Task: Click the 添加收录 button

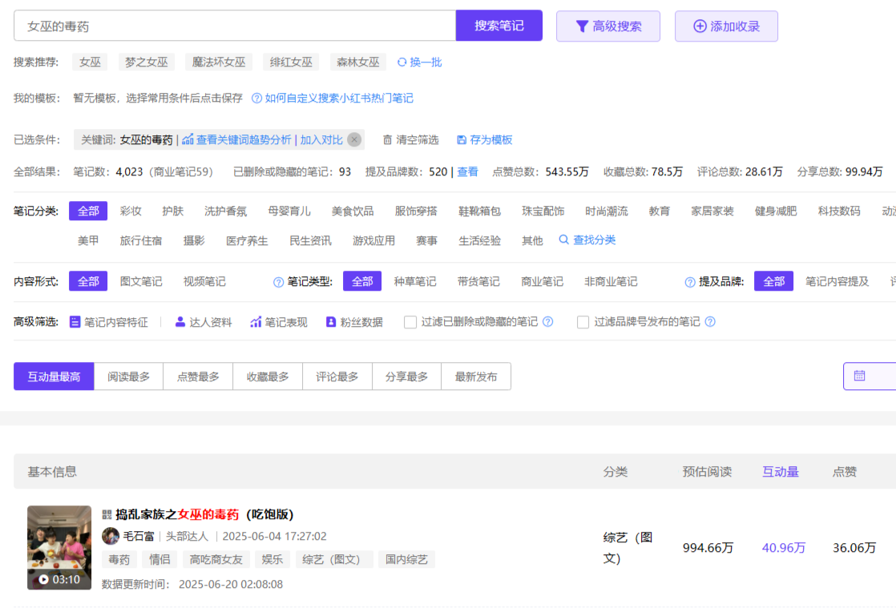Action: point(726,26)
